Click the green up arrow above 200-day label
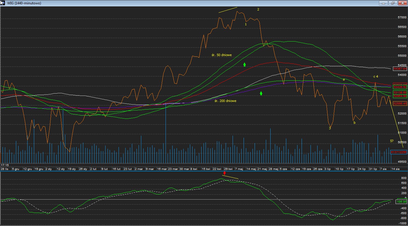The height and width of the screenshot is (226, 408). coord(261,93)
